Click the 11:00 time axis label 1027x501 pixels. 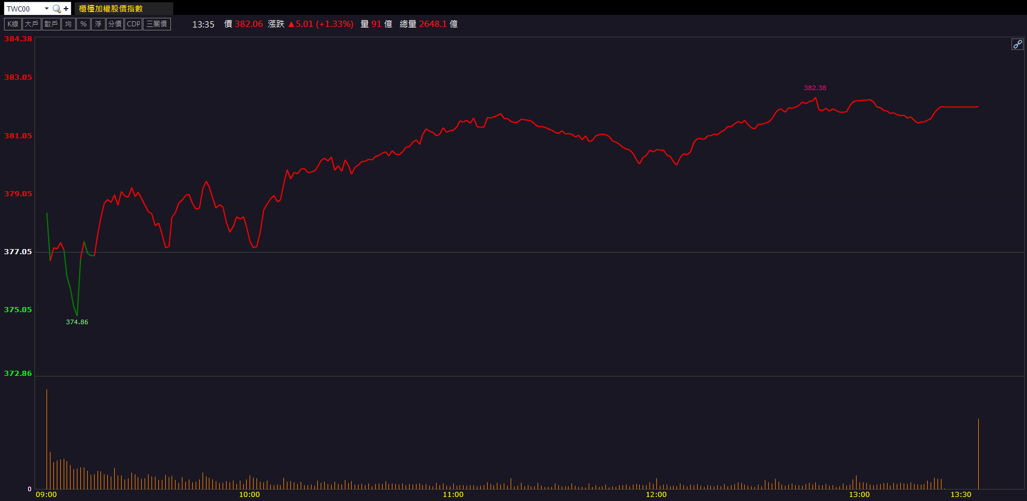(453, 495)
